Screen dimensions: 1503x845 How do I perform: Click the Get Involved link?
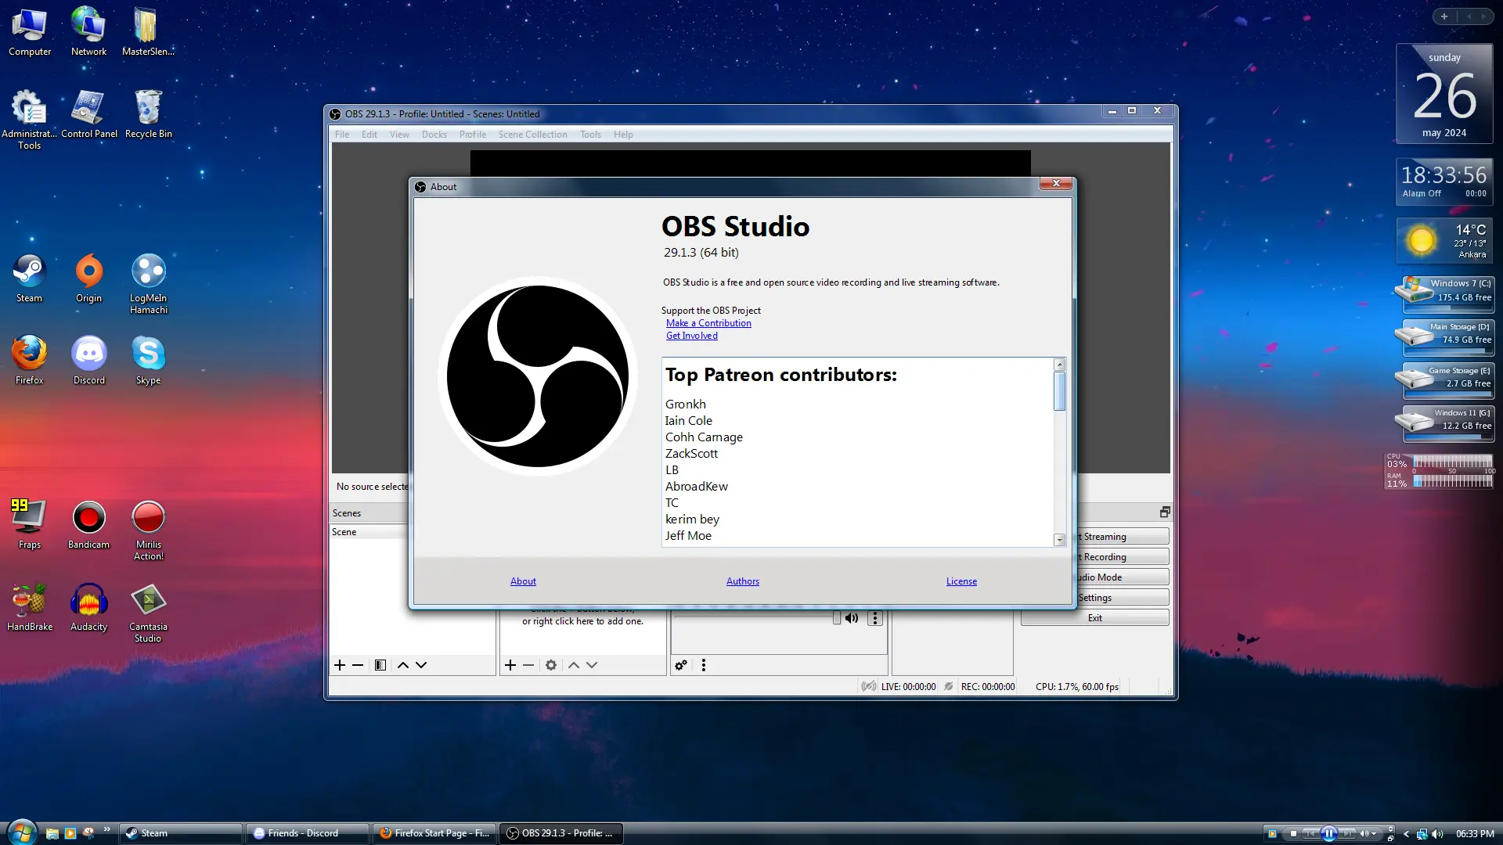(x=691, y=336)
